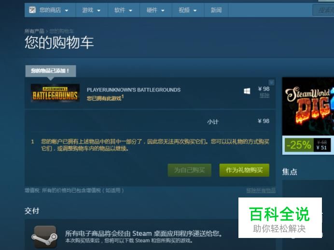Viewport: 334px width, 250px height.
Task: Click the ¥ 98 subtotal amount
Action: [x=264, y=121]
